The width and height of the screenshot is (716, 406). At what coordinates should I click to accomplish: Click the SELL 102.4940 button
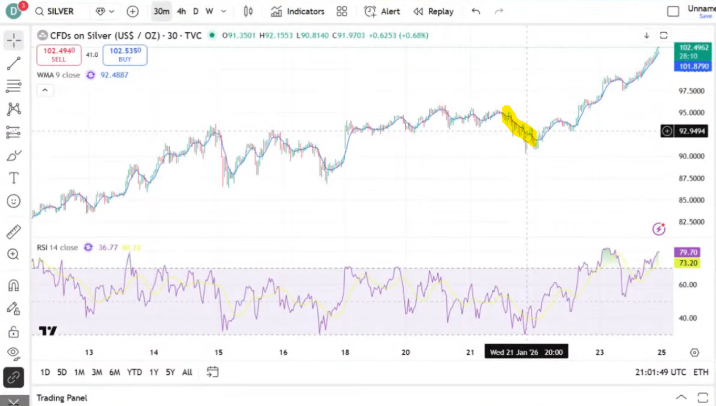(x=58, y=55)
